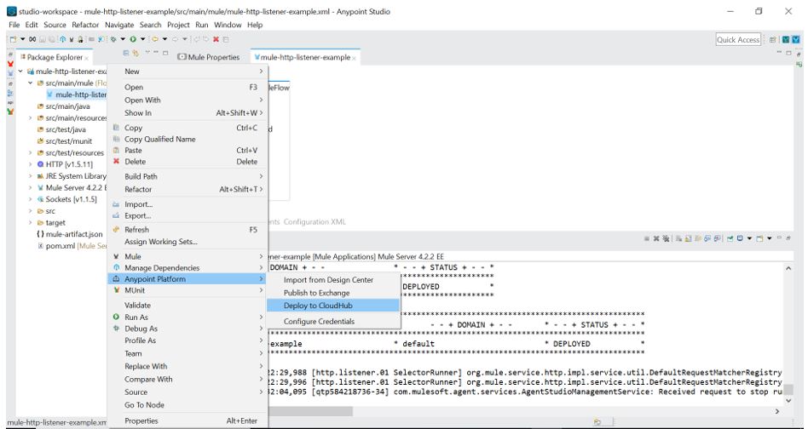Click the Quick Access search field

coord(738,40)
